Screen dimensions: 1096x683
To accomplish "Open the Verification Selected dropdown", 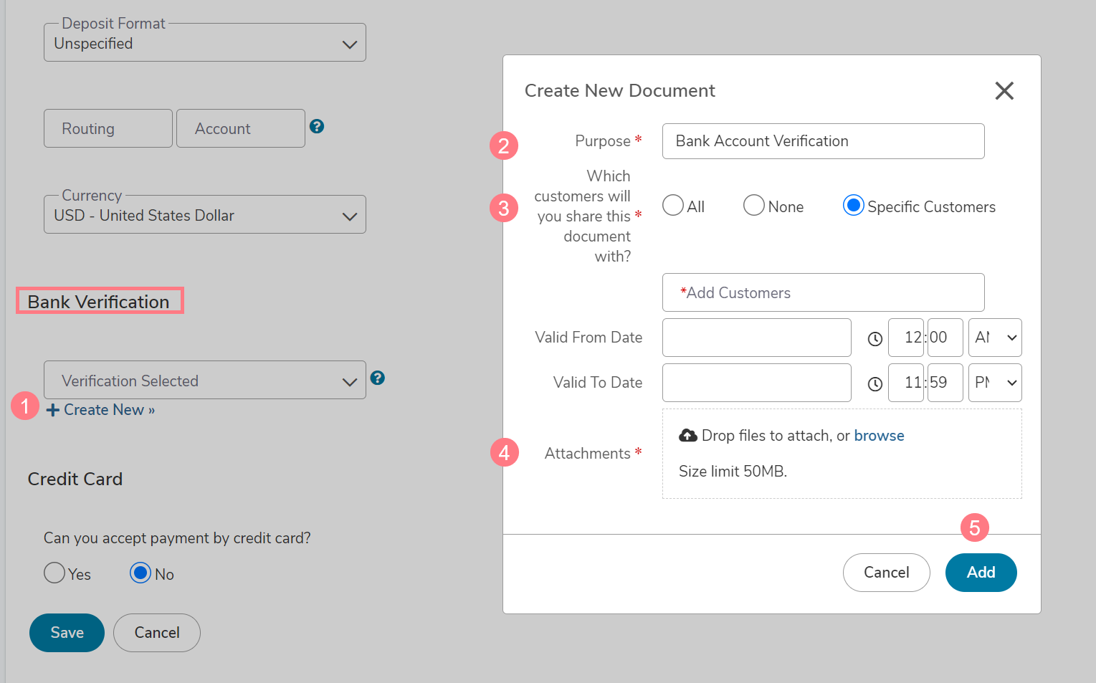I will (x=205, y=381).
